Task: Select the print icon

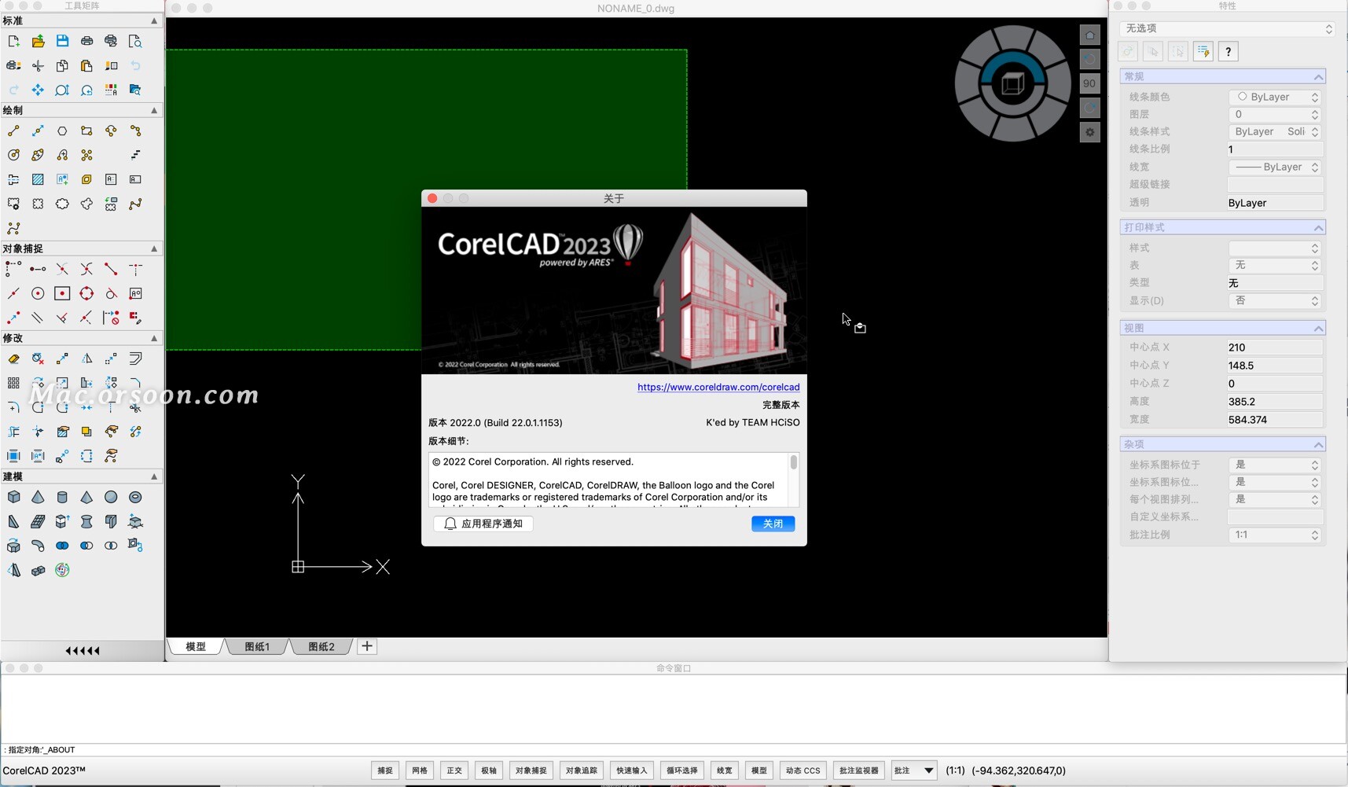Action: click(x=86, y=42)
